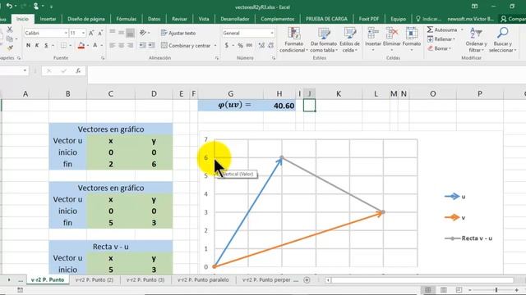Screen dimensions: 526x295
Task: Open Borrar clear menu
Action: coord(440,48)
